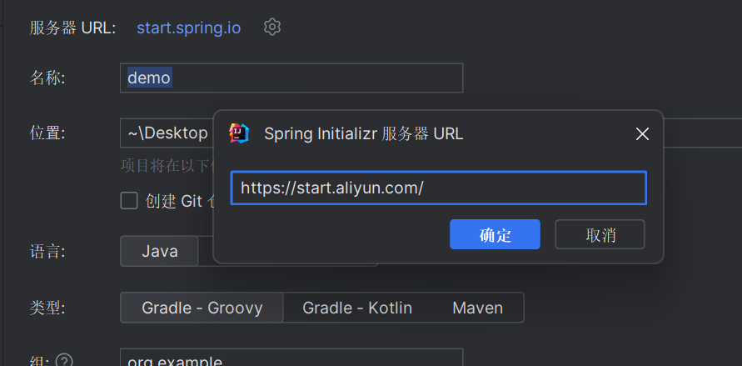Select Java as the language
The image size is (742, 366).
159,251
